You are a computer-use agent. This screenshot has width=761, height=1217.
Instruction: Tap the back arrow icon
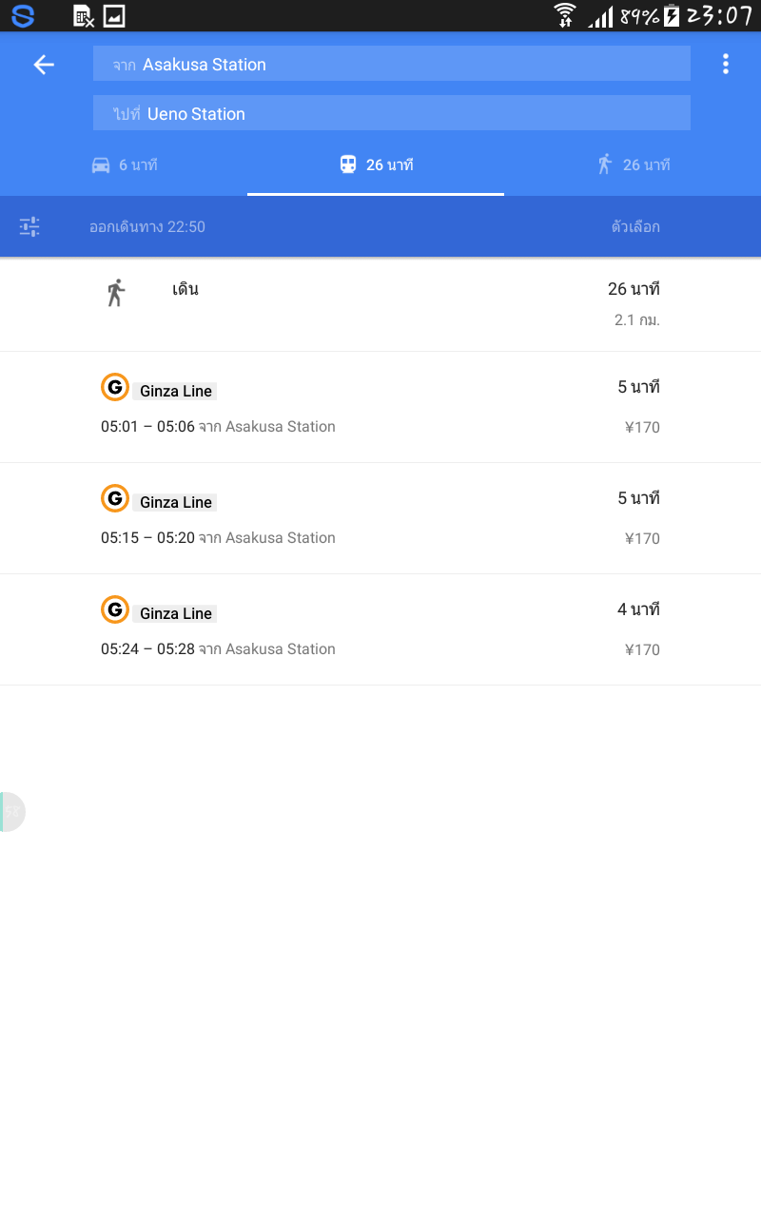click(44, 64)
